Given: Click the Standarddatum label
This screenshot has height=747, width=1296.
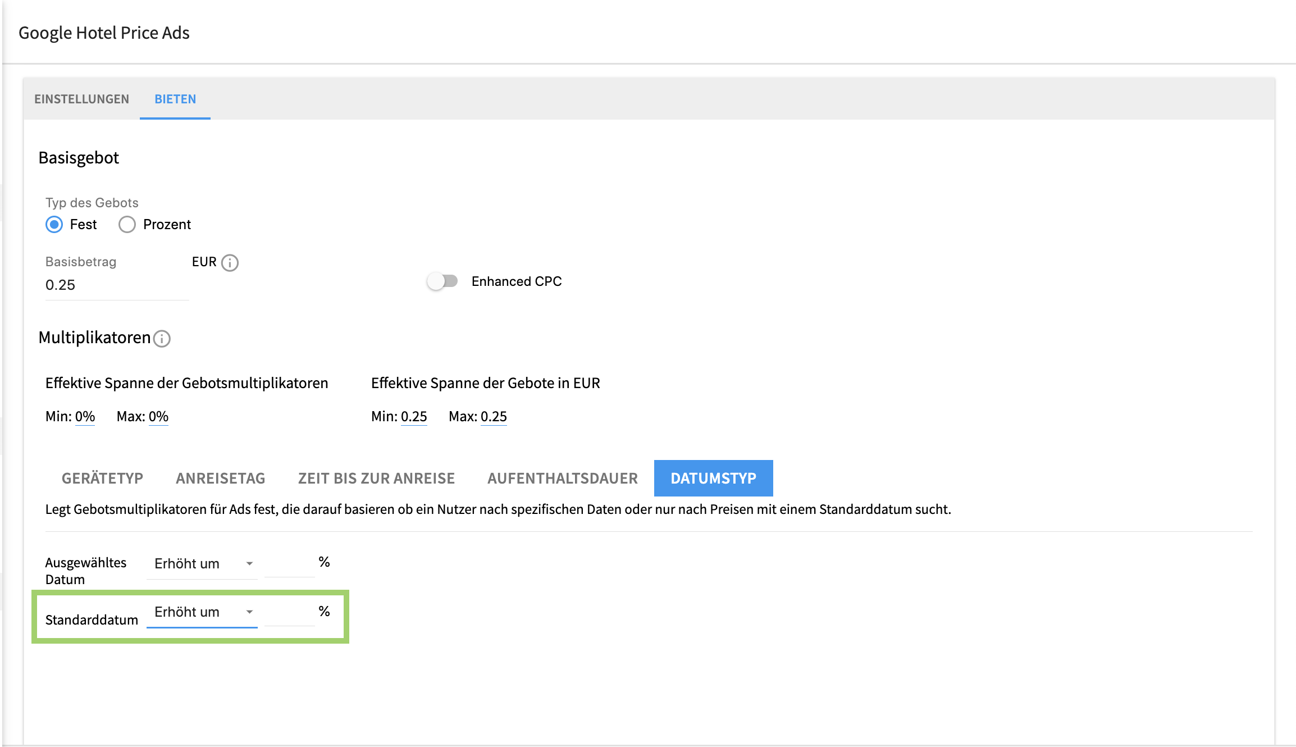Looking at the screenshot, I should coord(92,620).
